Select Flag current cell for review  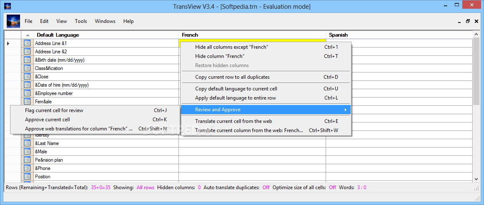coord(95,110)
